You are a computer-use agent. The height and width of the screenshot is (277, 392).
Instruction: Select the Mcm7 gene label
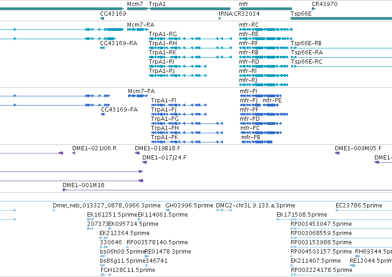135,4
